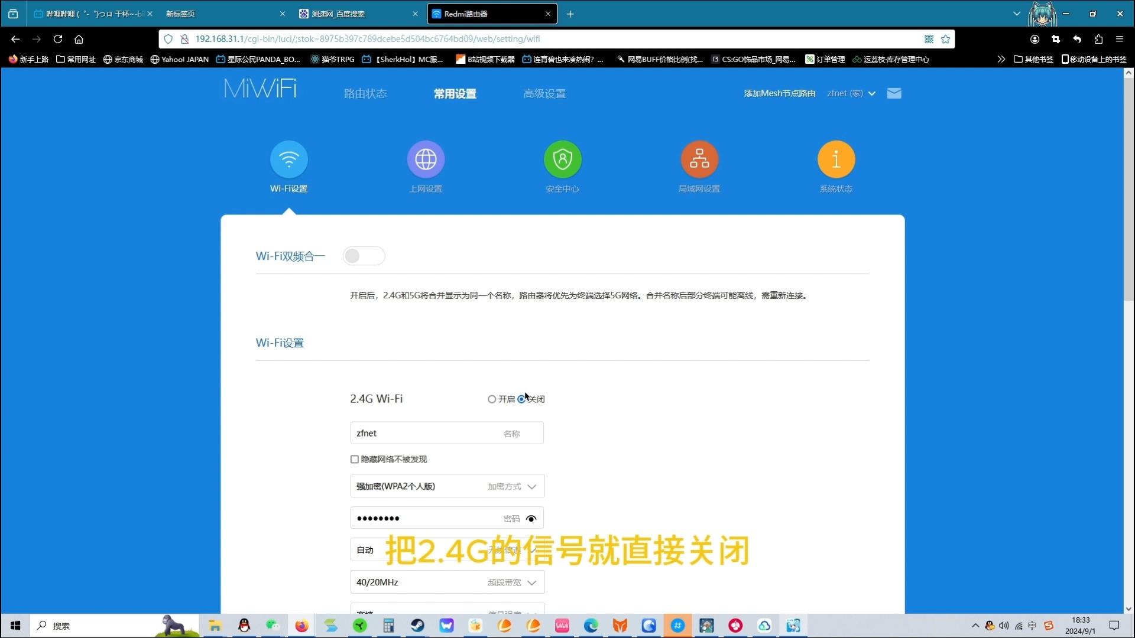
Task: Bookmark this page with the star icon
Action: (946, 39)
